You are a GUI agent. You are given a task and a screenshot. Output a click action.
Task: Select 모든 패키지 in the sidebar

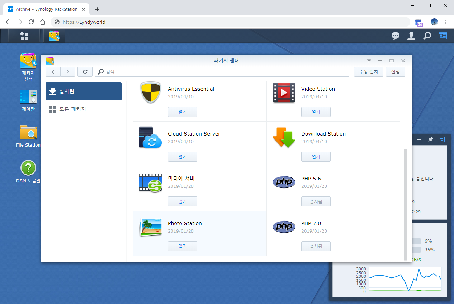click(84, 109)
